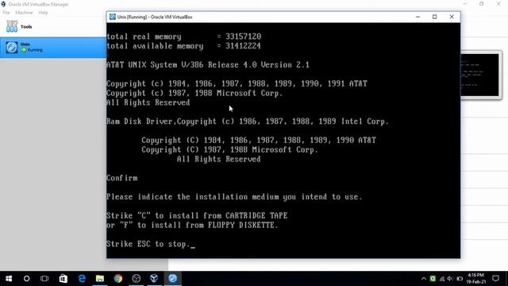Viewport: 508px width, 286px height.
Task: Open Google Chrome from the taskbar
Action: [118, 279]
